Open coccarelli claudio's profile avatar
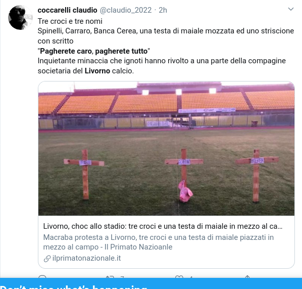 [20, 18]
